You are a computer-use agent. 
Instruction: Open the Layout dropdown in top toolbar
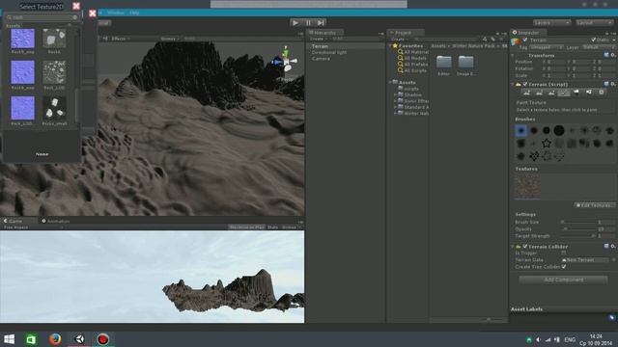tap(594, 23)
